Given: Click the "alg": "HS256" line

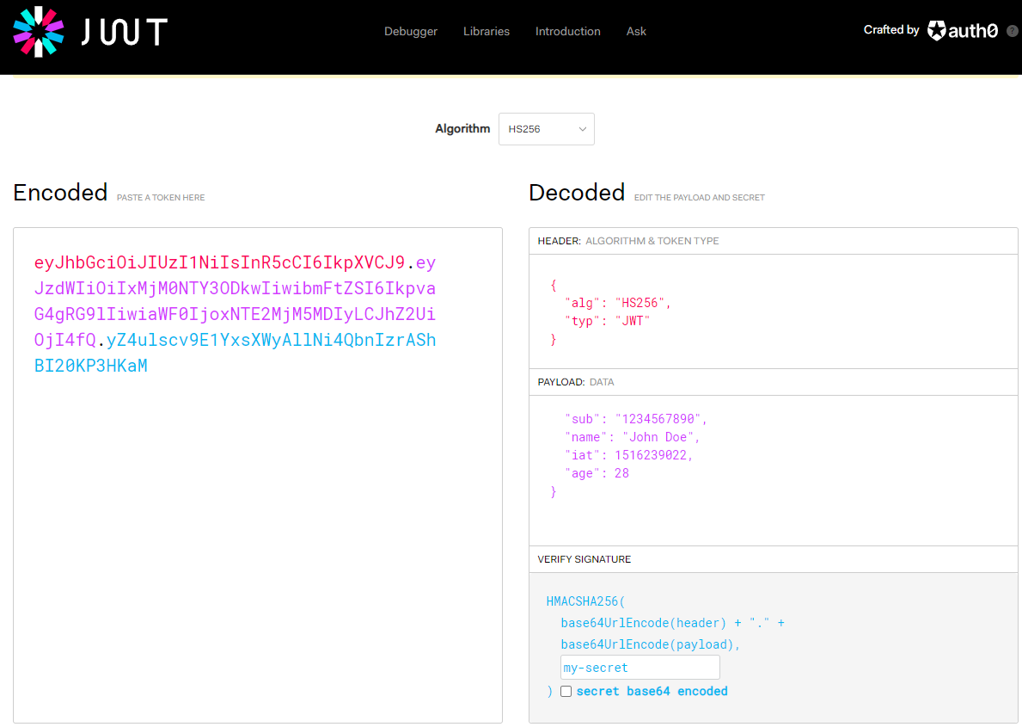Looking at the screenshot, I should coord(618,303).
